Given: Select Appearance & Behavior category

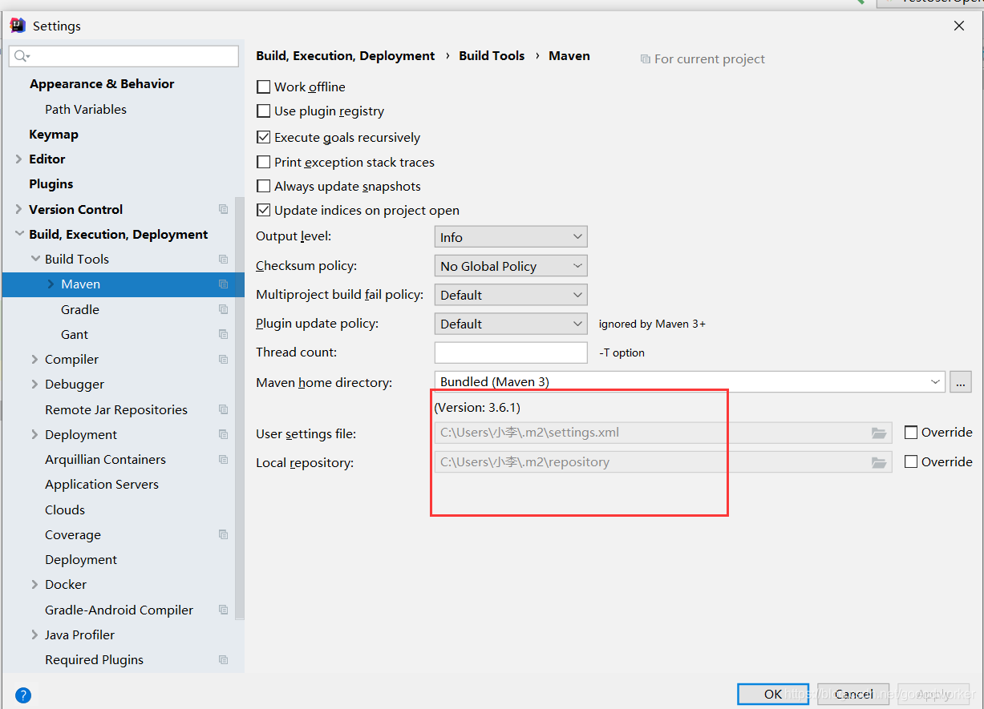Looking at the screenshot, I should tap(102, 83).
